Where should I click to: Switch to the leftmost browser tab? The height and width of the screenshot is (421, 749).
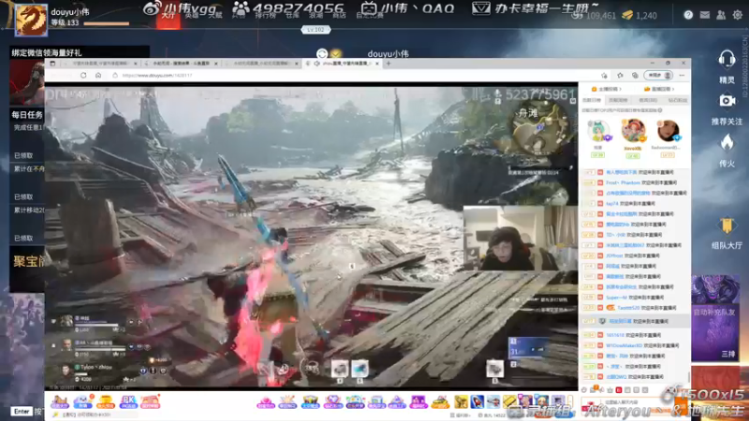click(98, 64)
